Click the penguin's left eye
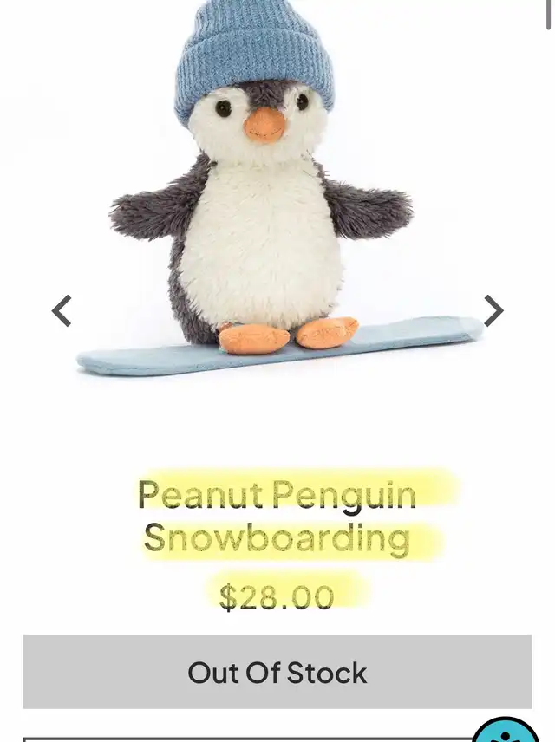 click(223, 108)
